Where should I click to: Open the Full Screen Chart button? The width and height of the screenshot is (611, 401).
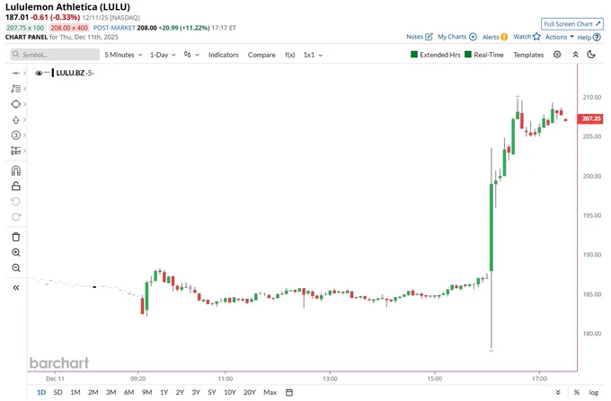(x=572, y=24)
